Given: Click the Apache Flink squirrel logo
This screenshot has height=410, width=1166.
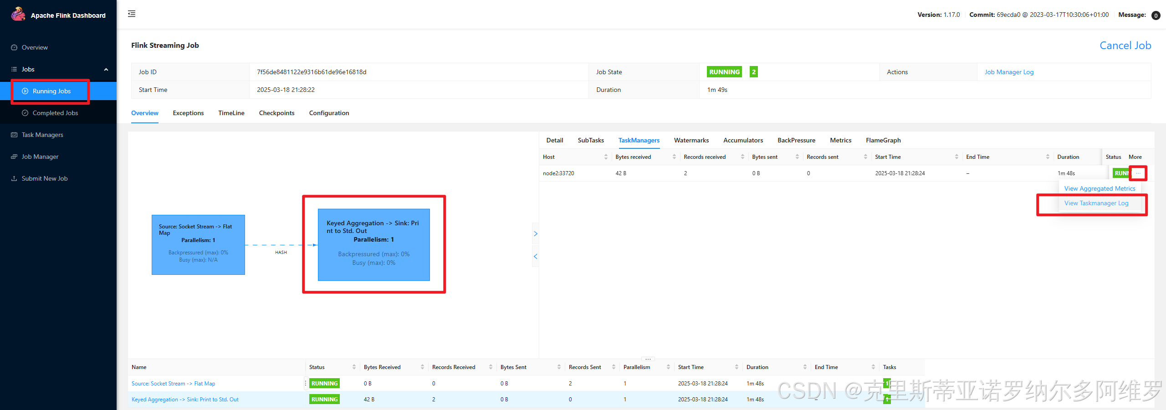Looking at the screenshot, I should [x=18, y=14].
